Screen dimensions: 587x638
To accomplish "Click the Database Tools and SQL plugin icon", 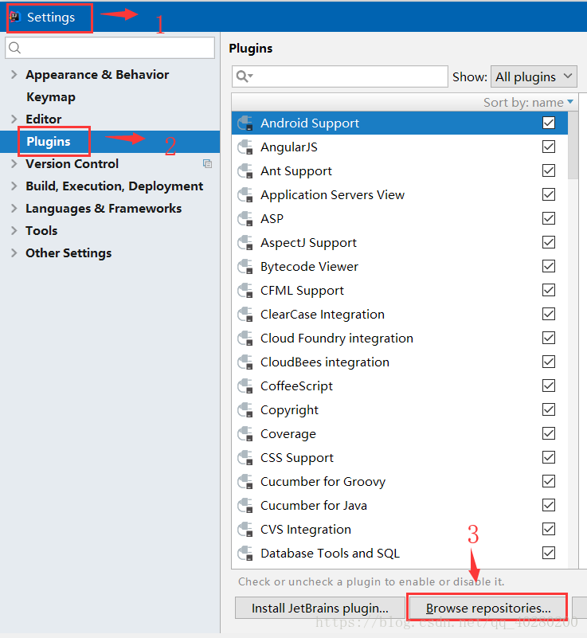I will tap(245, 554).
